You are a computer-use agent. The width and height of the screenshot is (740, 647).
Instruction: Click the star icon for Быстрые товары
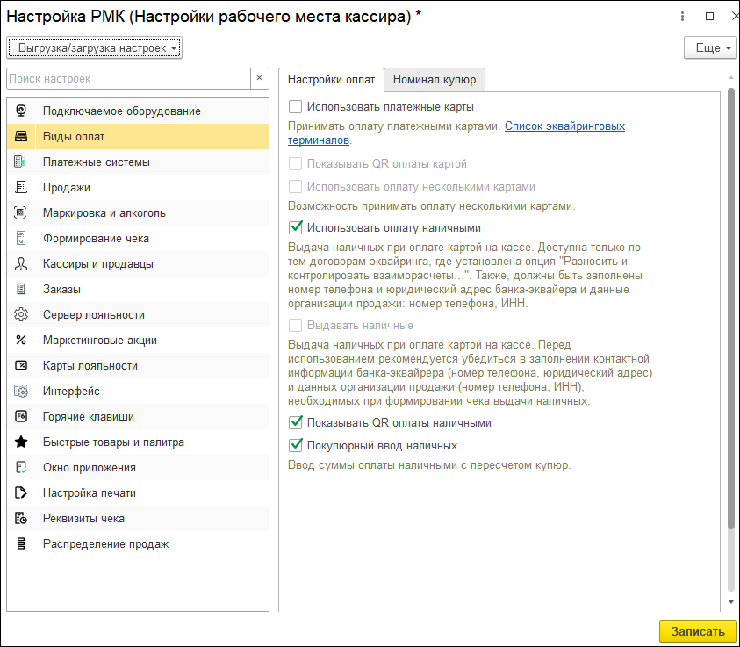pos(22,442)
